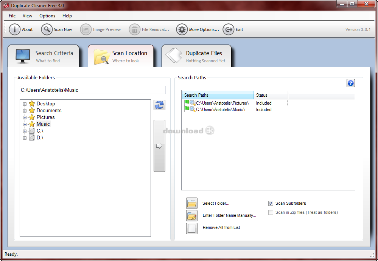This screenshot has height=261, width=378.
Task: Switch to the Search Criteria tab
Action: point(44,56)
